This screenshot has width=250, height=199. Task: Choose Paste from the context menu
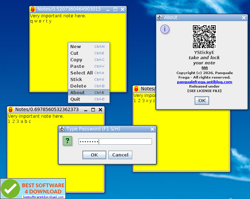(89, 66)
